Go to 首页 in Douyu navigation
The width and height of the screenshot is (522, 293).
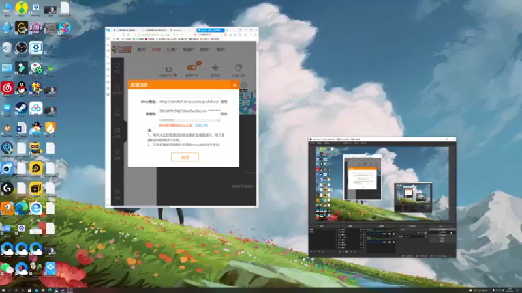click(x=142, y=49)
